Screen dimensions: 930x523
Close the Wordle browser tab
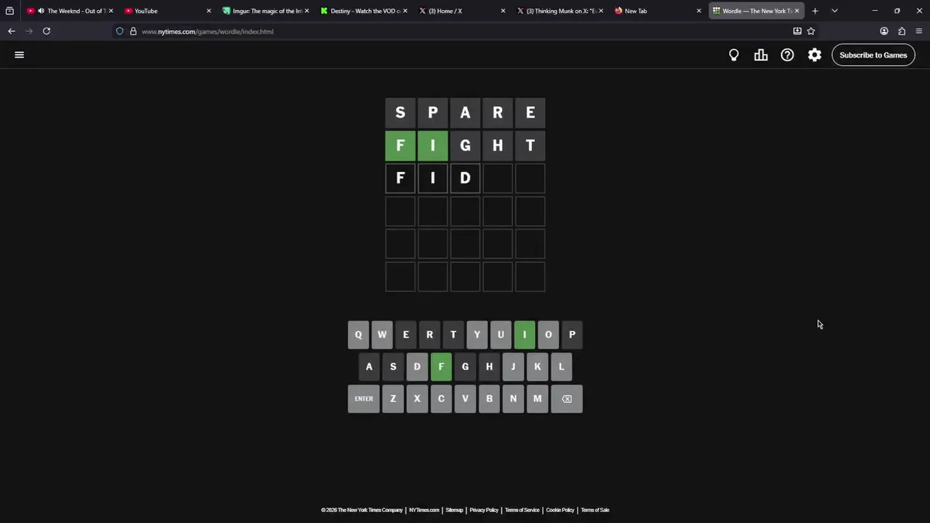point(796,11)
